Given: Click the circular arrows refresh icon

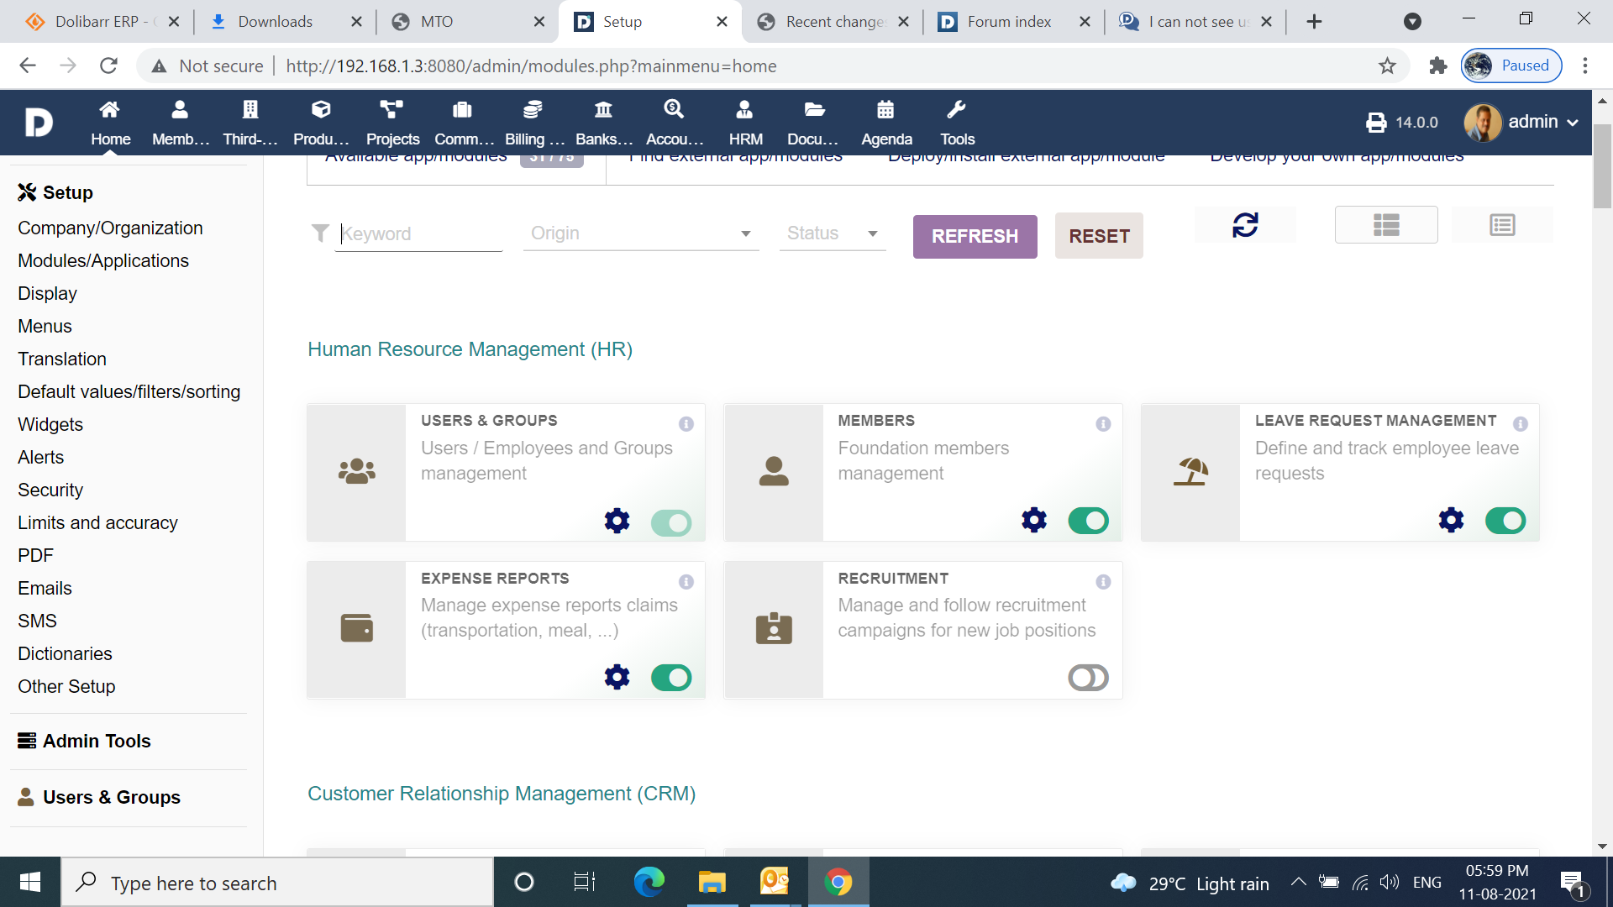Looking at the screenshot, I should [1245, 225].
